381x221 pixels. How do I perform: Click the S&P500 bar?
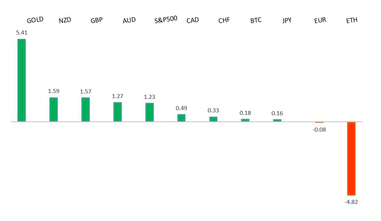150,112
